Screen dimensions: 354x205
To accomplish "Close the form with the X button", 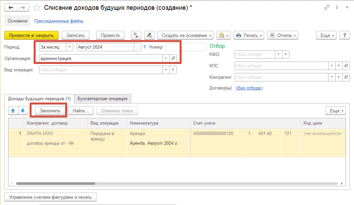I will 347,7.
